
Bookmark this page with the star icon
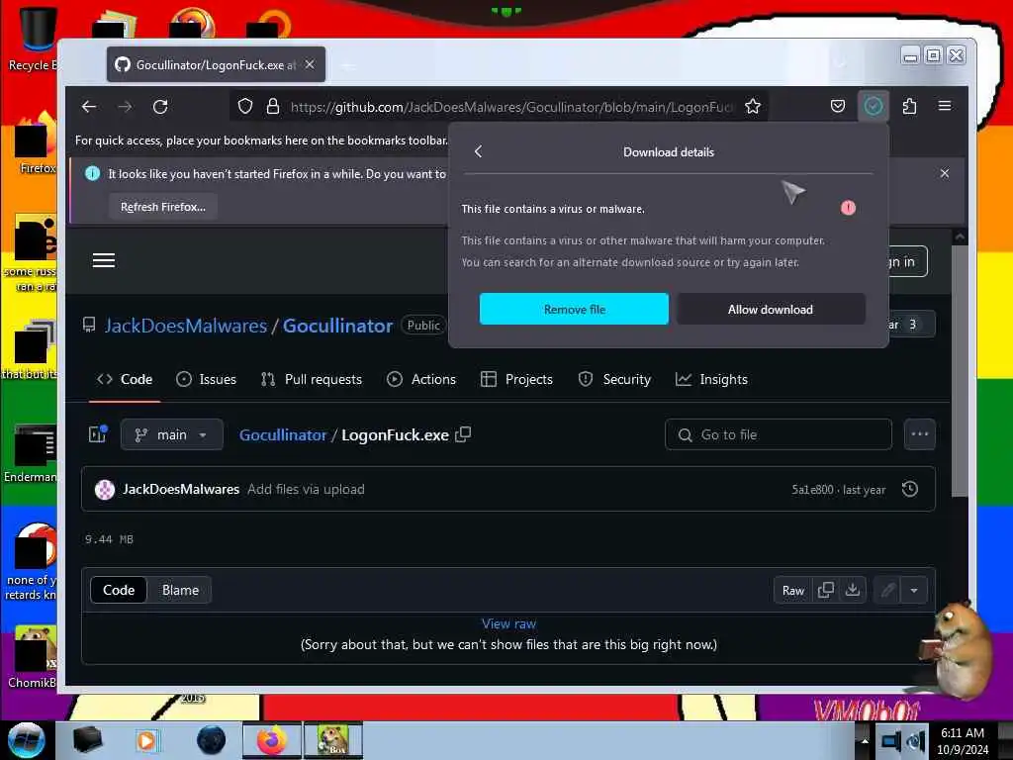tap(753, 107)
